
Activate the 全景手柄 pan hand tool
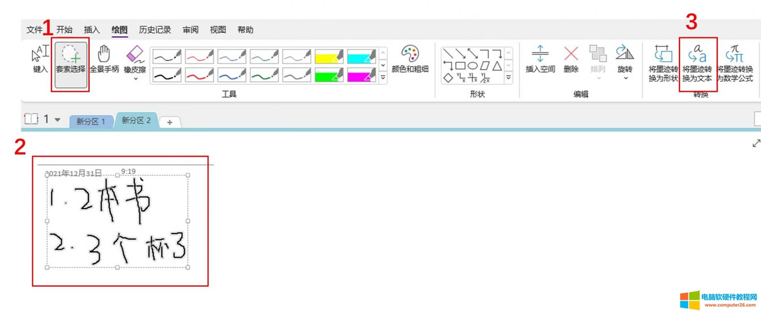coord(104,60)
